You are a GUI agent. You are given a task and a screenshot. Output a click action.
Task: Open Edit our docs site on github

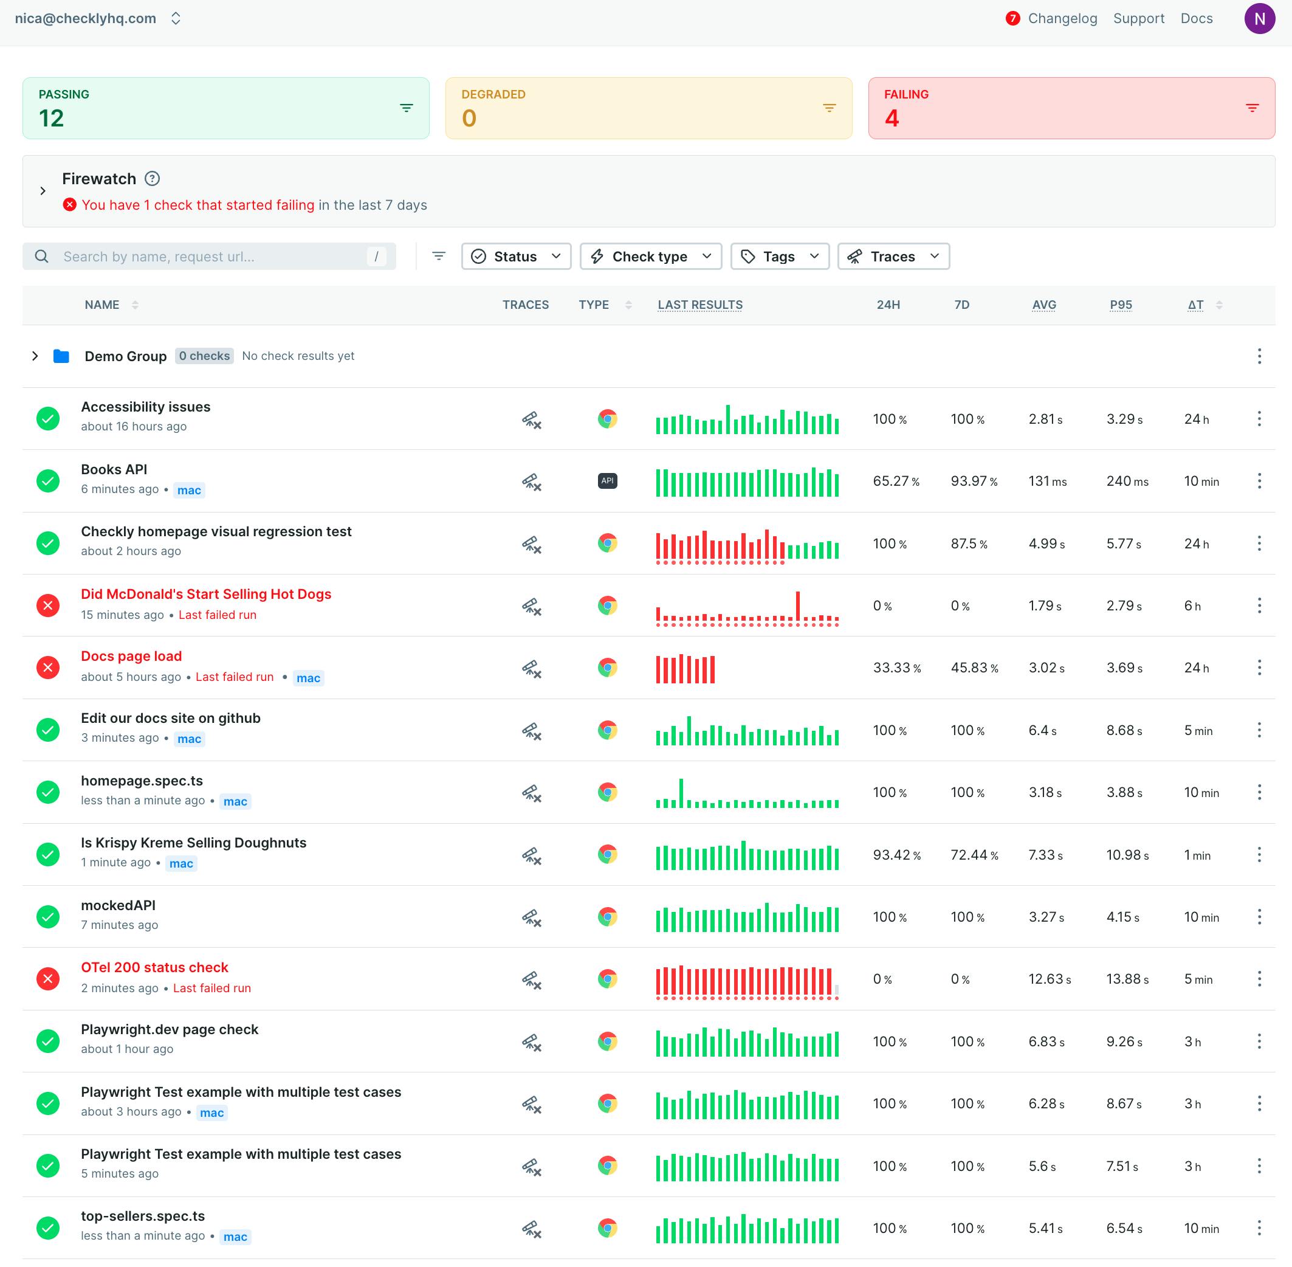tap(170, 718)
